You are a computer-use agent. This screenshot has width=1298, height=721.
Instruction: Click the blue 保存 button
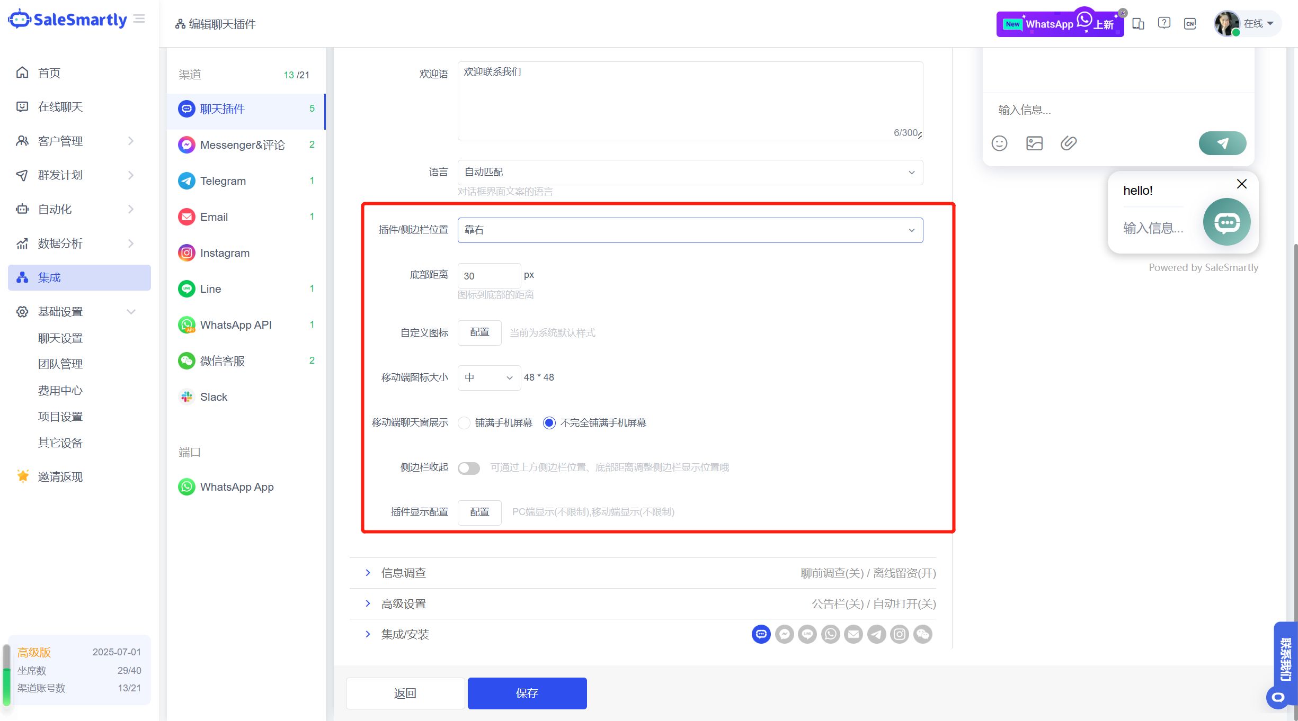point(527,693)
